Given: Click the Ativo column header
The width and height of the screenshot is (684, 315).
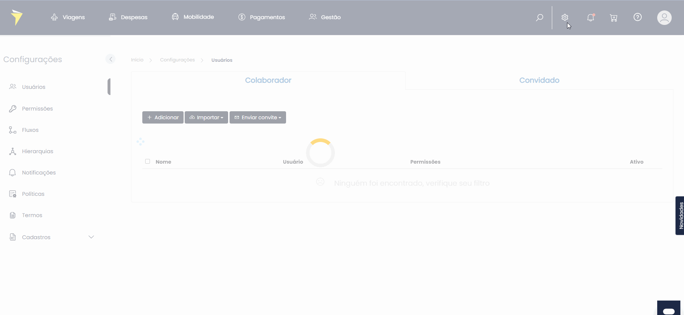Looking at the screenshot, I should click(637, 162).
